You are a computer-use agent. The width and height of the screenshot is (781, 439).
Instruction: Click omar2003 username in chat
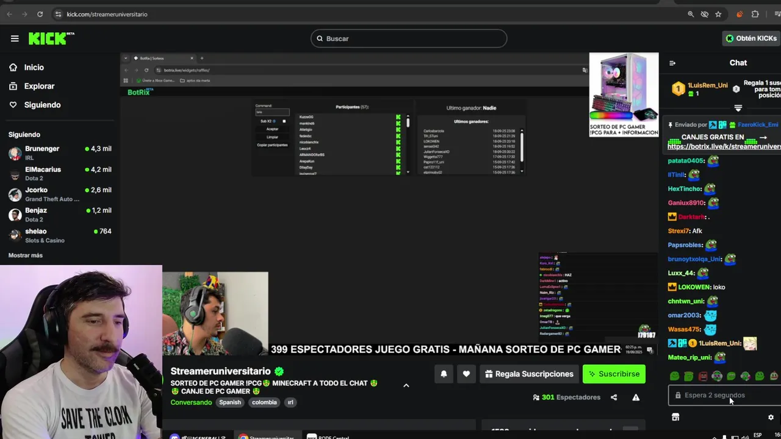[684, 315]
